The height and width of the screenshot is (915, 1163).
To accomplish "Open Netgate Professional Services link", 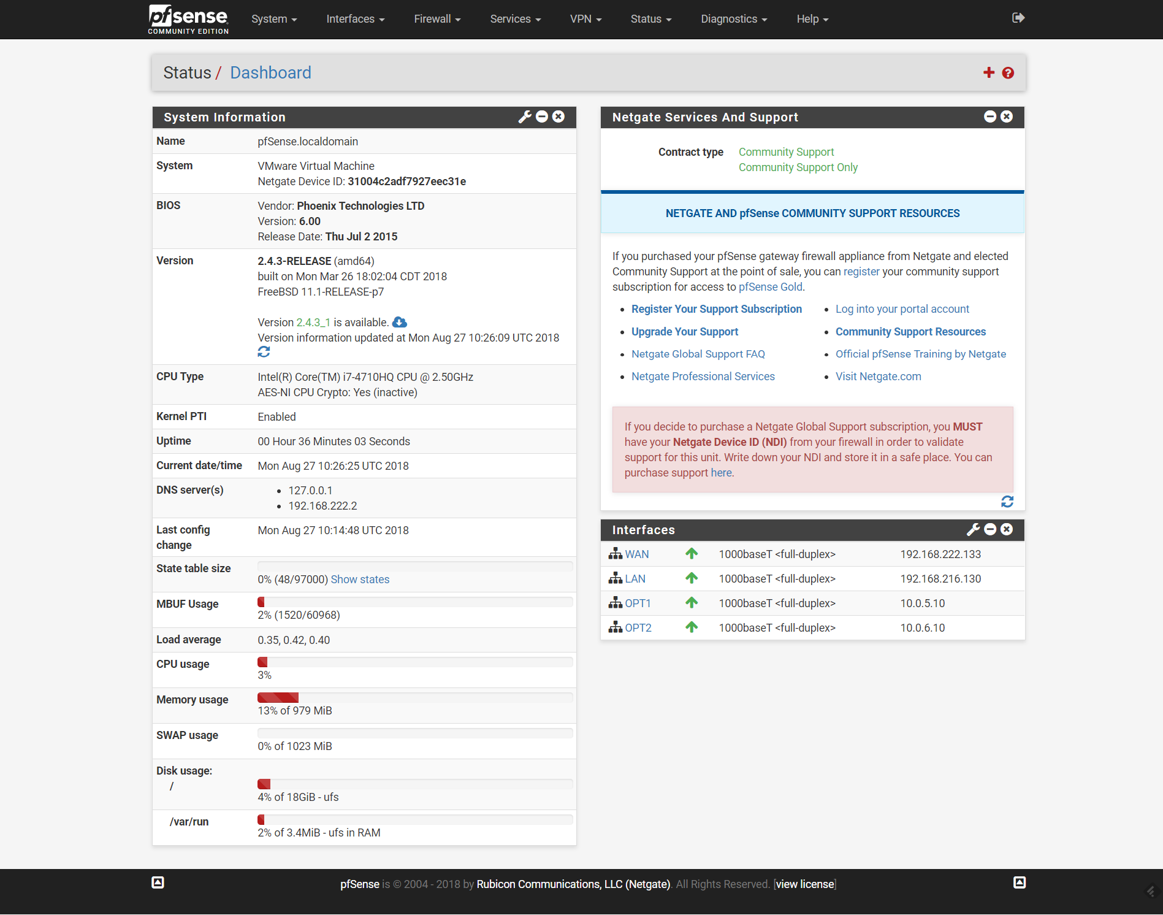I will click(x=703, y=377).
